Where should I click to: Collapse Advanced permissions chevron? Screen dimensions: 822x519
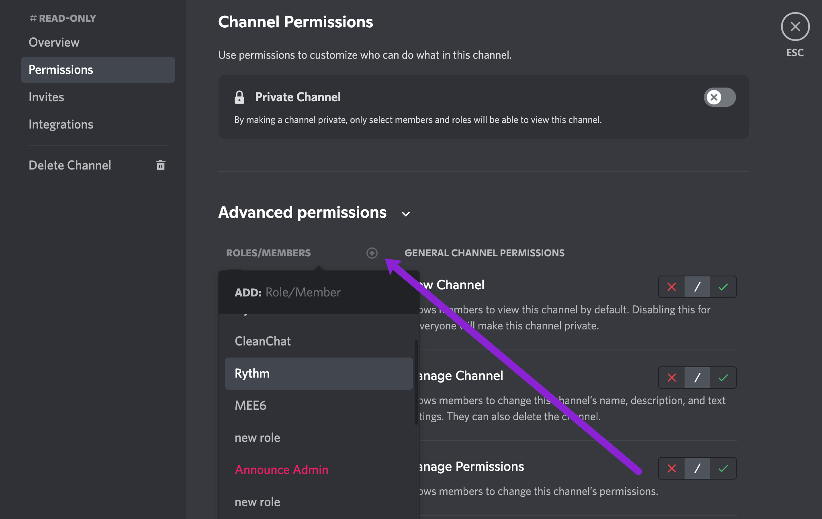(x=406, y=214)
